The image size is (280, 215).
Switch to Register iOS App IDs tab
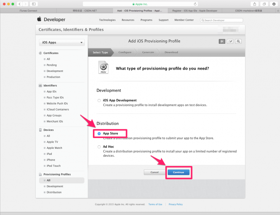point(195,11)
